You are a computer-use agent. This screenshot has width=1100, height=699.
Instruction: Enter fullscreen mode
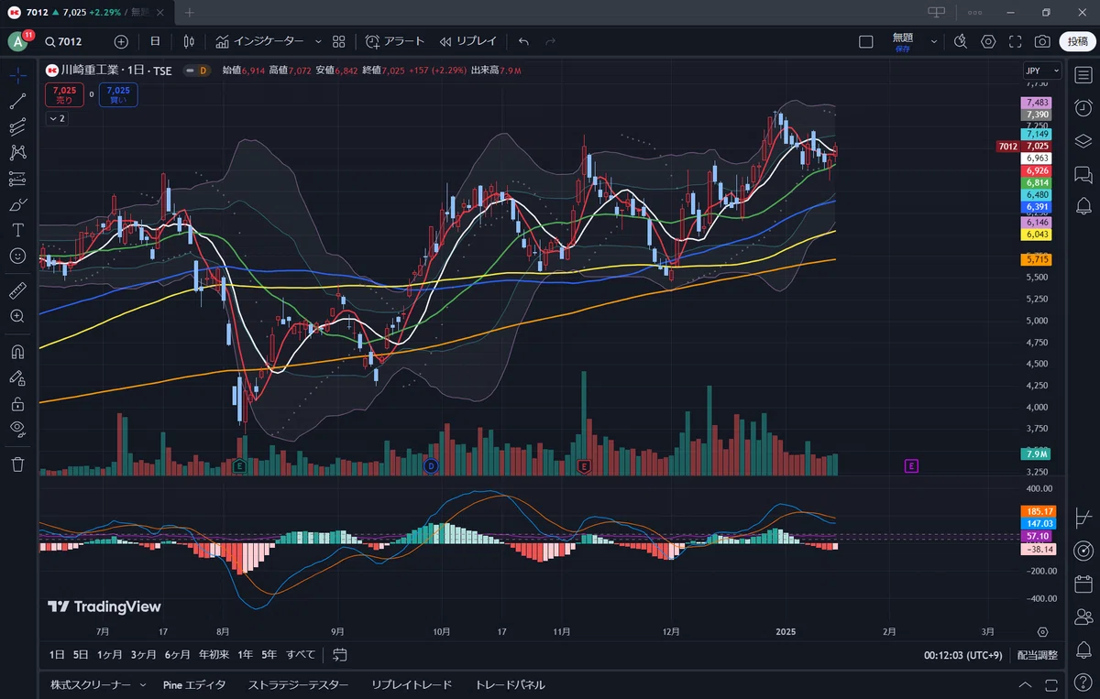pos(1016,41)
